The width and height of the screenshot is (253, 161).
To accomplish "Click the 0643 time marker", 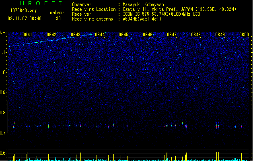I will 76,35.
